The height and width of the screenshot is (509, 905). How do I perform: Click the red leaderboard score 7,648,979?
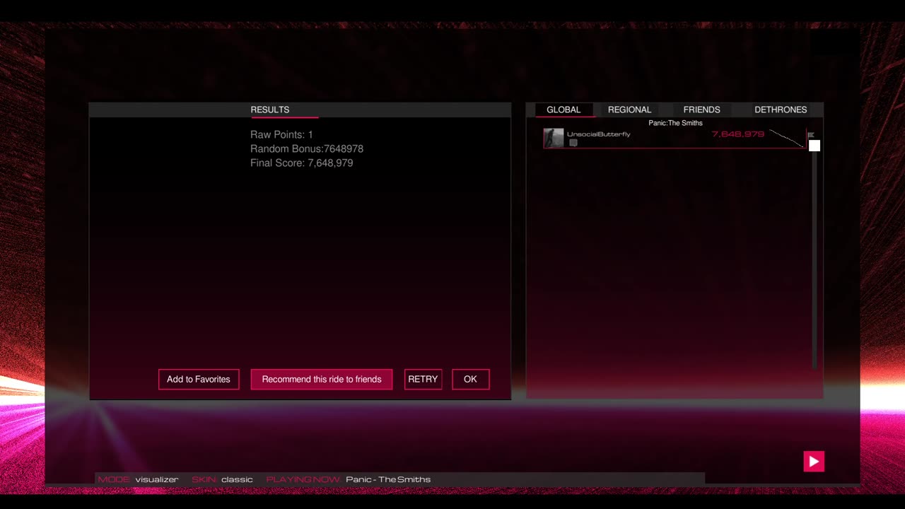[738, 134]
